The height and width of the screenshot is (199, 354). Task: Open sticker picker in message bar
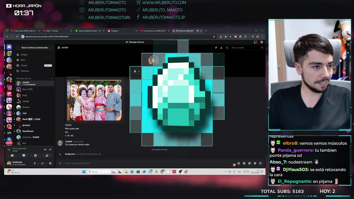[249, 163]
